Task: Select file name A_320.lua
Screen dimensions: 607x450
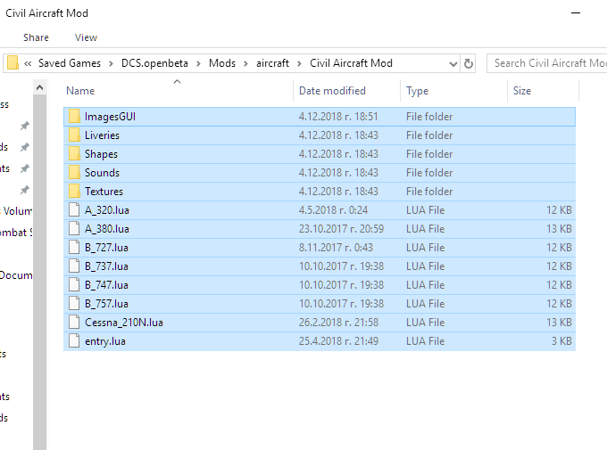Action: coord(107,210)
